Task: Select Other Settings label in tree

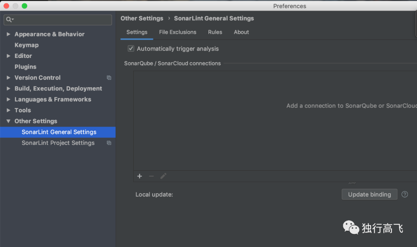Action: [x=36, y=121]
